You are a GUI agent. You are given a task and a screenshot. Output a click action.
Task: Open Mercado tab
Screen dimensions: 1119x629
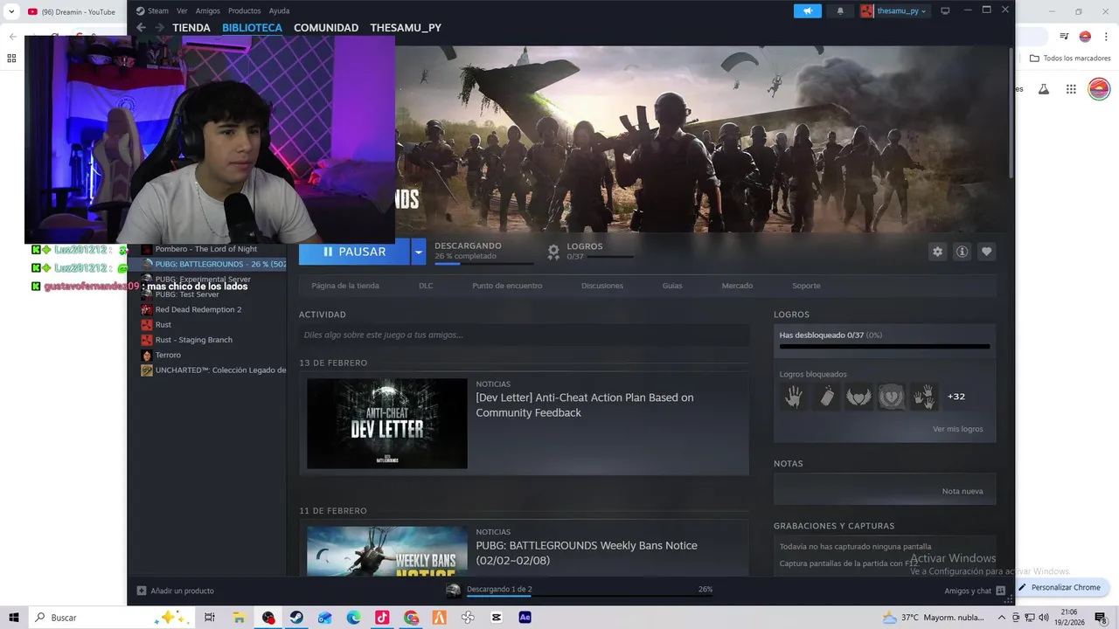[737, 286]
